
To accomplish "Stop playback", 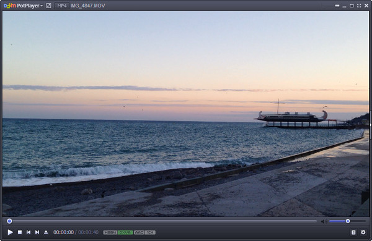I will [x=20, y=232].
